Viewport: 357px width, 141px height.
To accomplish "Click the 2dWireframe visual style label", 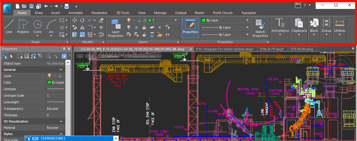I will coord(109,56).
